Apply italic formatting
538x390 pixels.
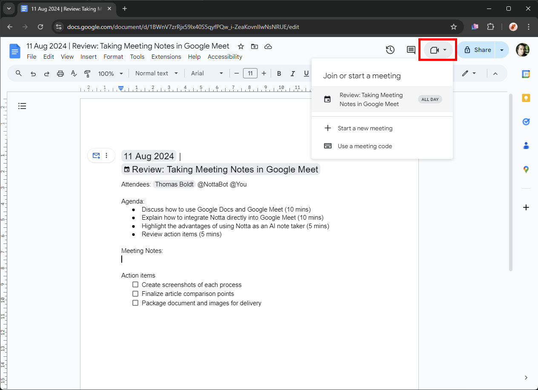[293, 74]
